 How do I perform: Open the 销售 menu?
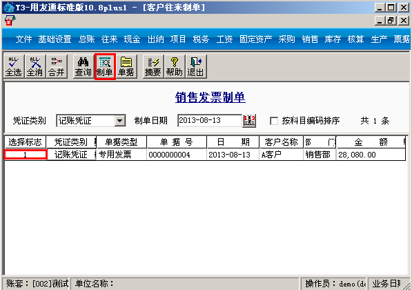click(x=310, y=39)
